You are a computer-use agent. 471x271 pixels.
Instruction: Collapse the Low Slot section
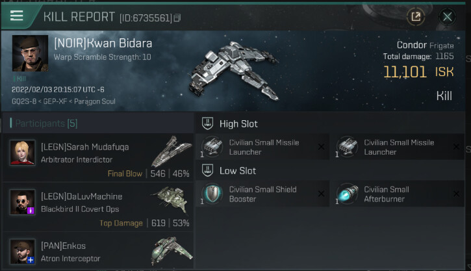[208, 170]
